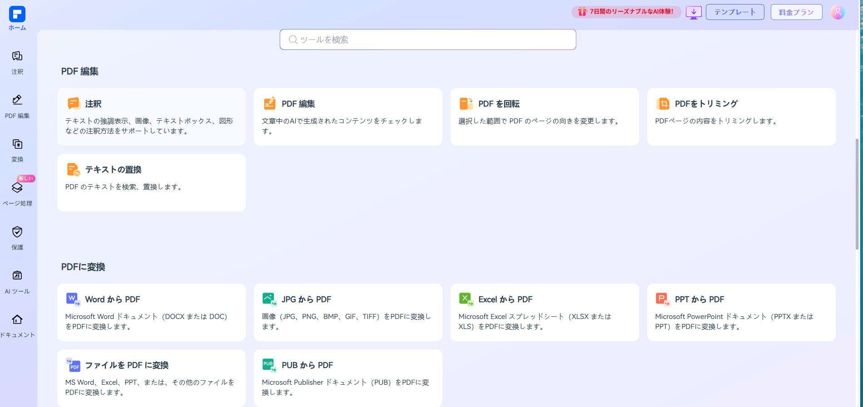Click the 注釈 label in the left sidebar
Viewport: 863px width, 407px height.
17,72
